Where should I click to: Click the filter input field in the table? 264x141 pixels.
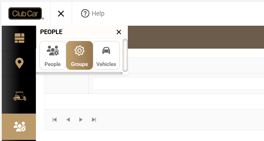(178, 84)
